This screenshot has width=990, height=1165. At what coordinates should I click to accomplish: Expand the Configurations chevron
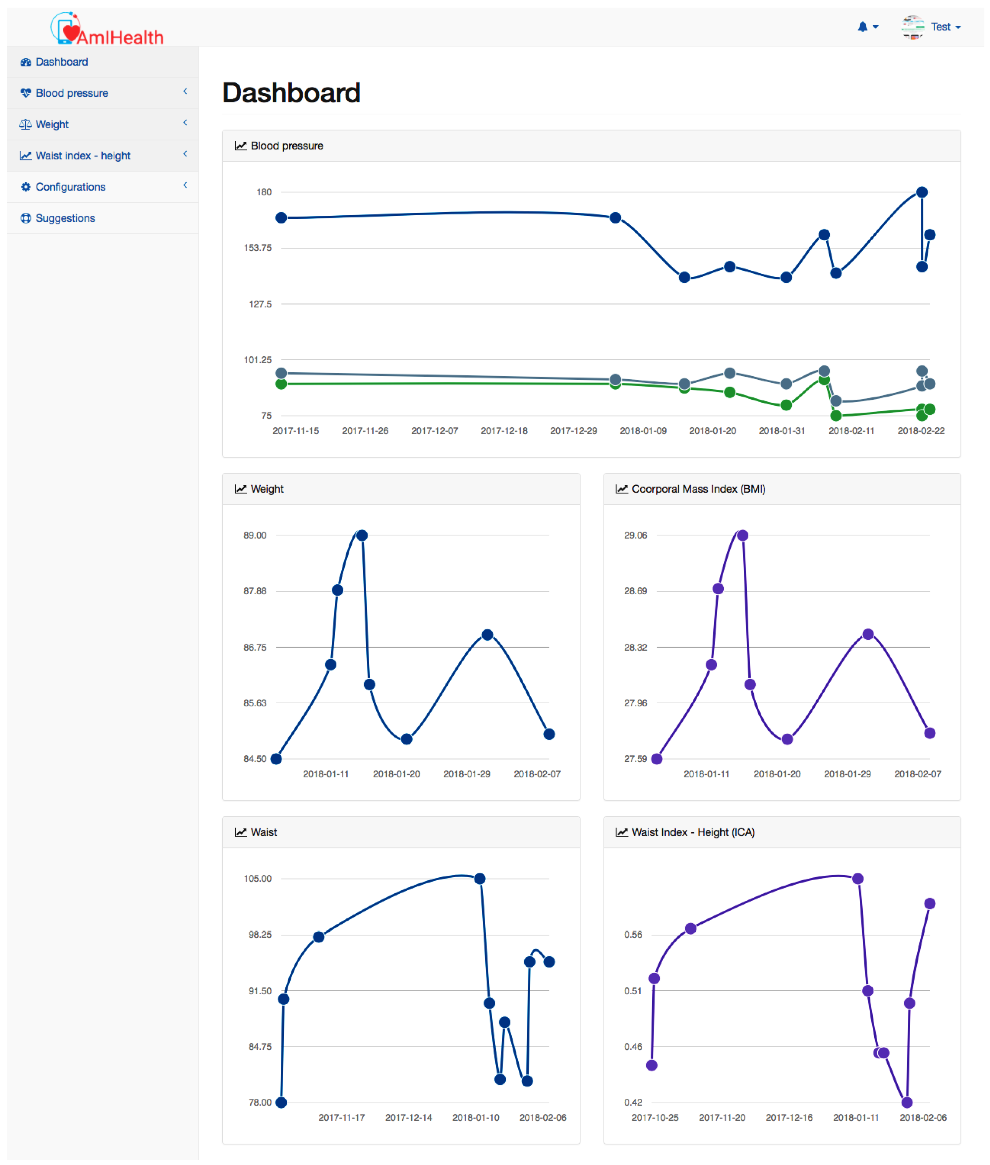click(185, 185)
